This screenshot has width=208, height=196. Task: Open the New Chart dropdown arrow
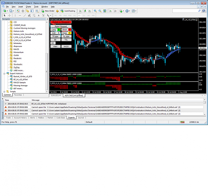click(x=7, y=11)
